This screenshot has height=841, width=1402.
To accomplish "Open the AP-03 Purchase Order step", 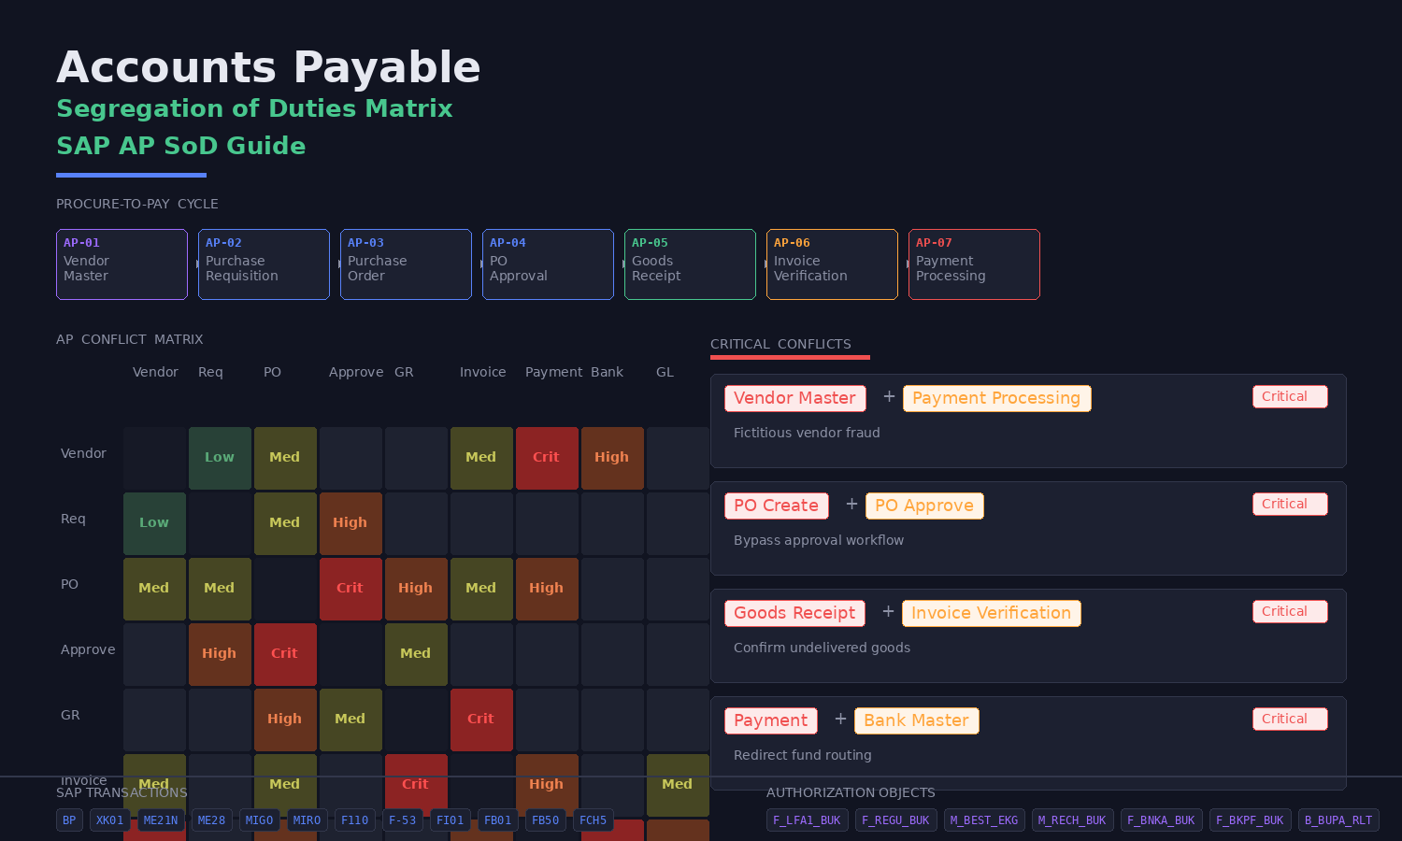I will point(406,264).
